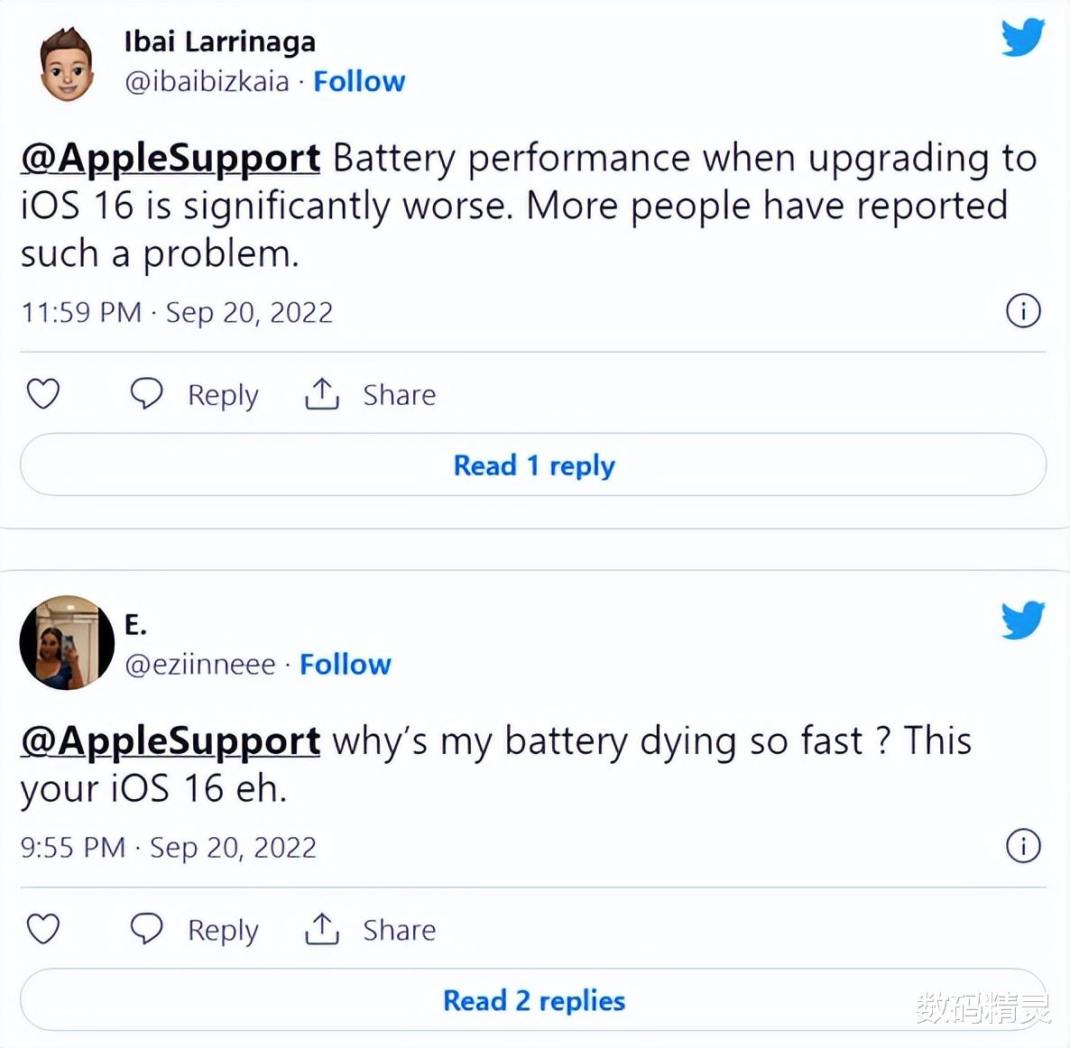The height and width of the screenshot is (1048, 1070).
Task: Read 2 replies on E.'s tweet
Action: click(x=534, y=1000)
